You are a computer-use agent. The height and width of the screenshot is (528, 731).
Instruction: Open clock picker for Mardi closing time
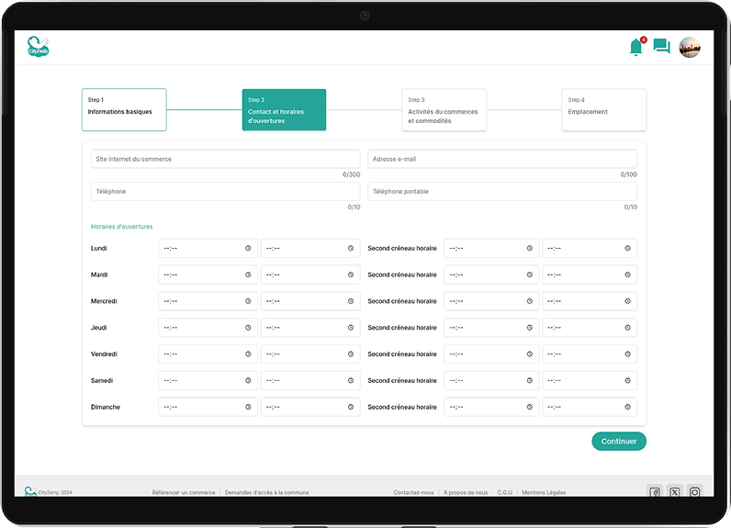(x=351, y=275)
